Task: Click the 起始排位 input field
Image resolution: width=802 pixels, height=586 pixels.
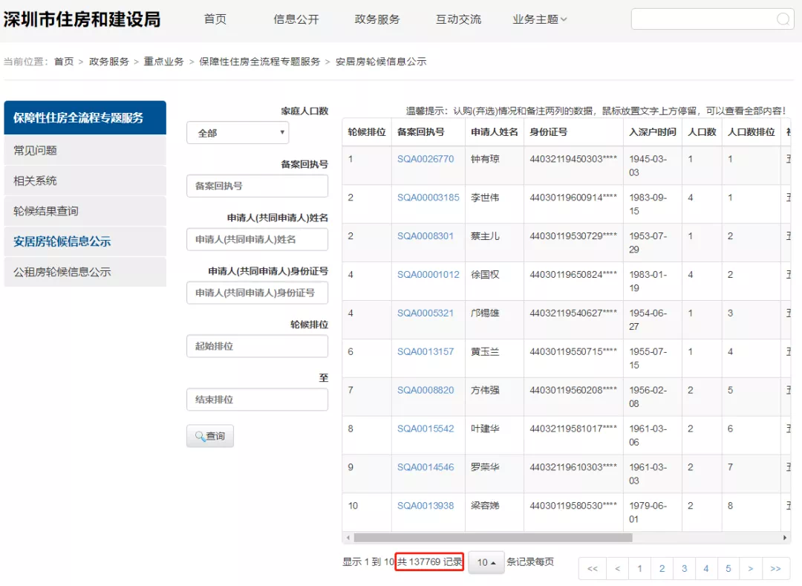Action: pyautogui.click(x=257, y=346)
